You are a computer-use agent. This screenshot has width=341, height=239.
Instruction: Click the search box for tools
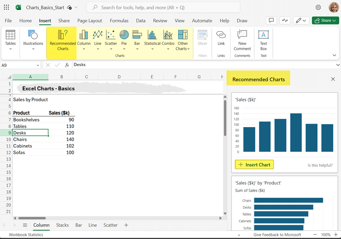pos(163,8)
